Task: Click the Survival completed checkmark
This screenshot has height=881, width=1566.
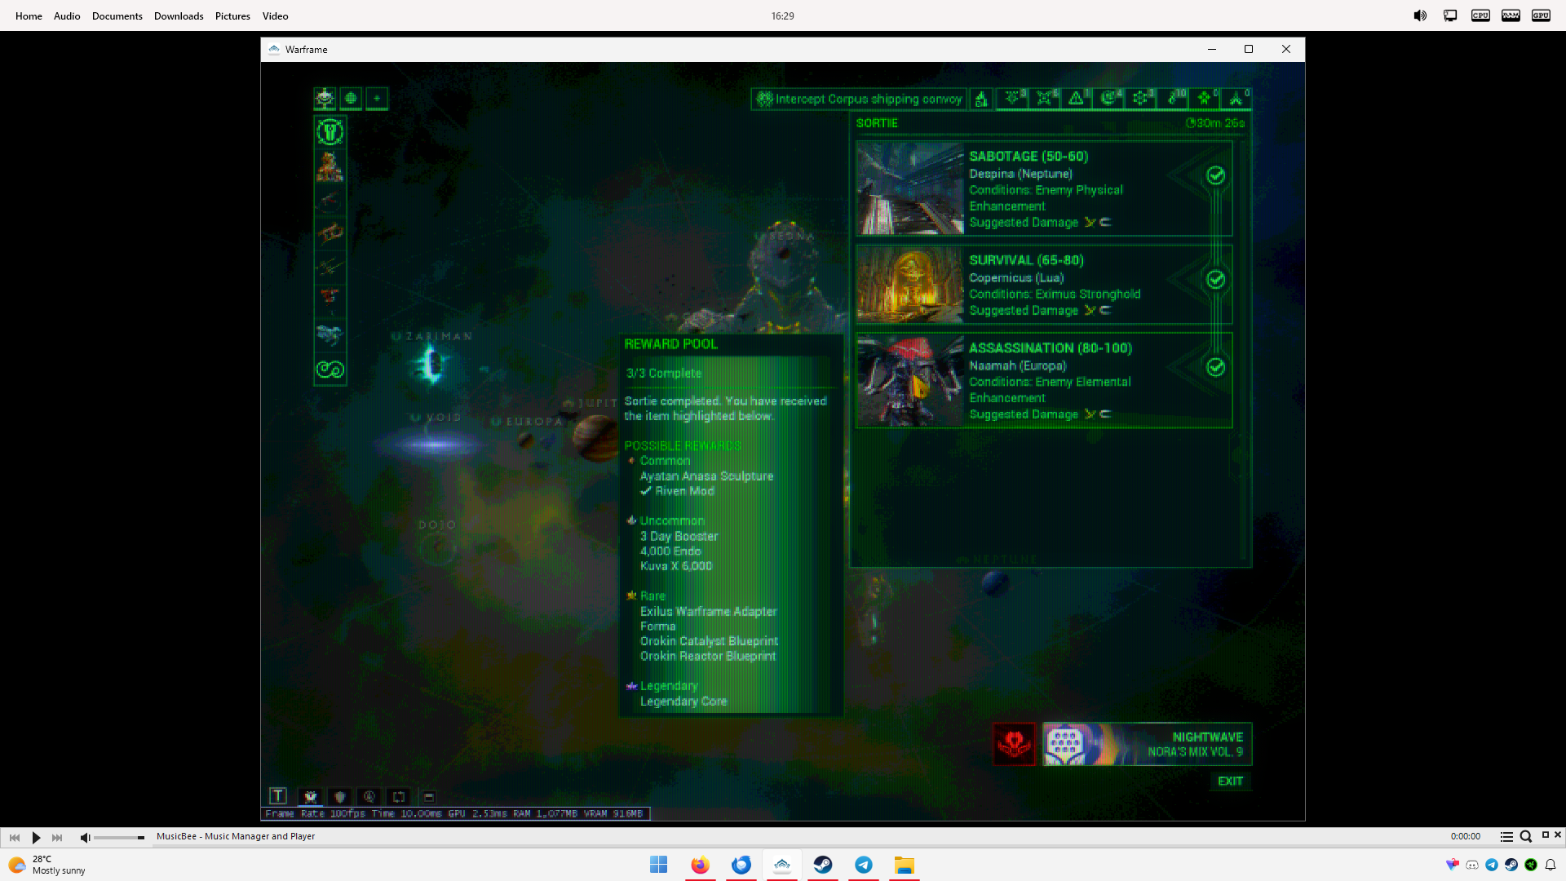Action: pos(1215,279)
